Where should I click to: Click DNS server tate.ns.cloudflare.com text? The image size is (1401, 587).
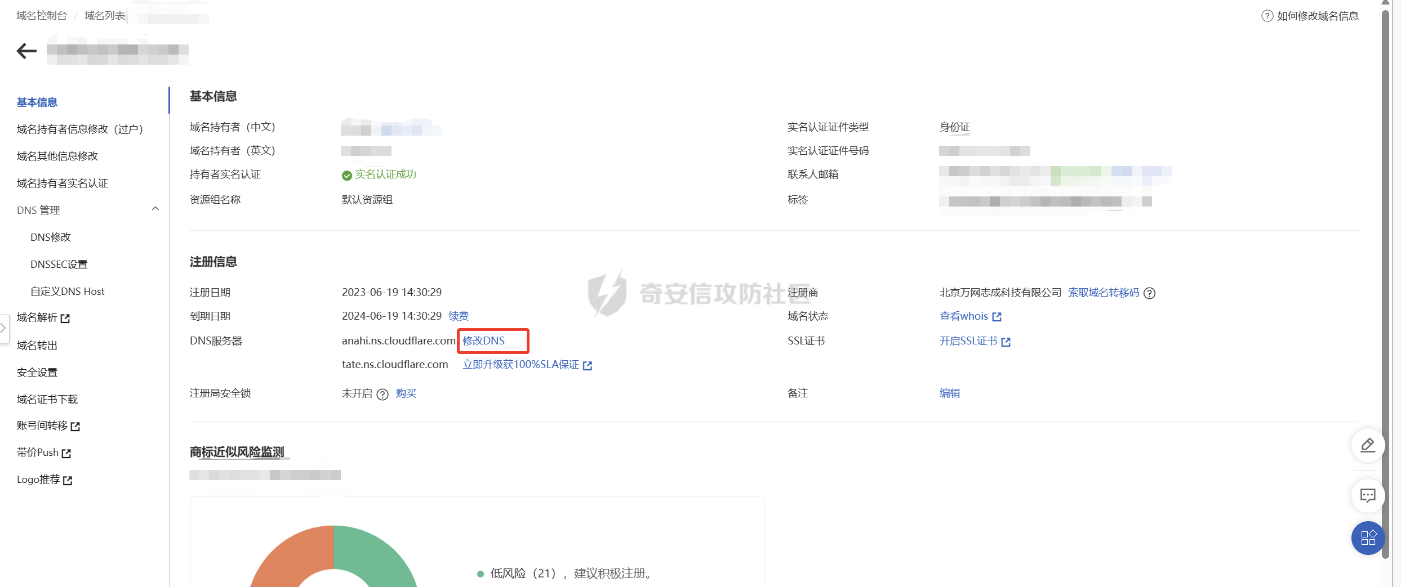point(395,365)
